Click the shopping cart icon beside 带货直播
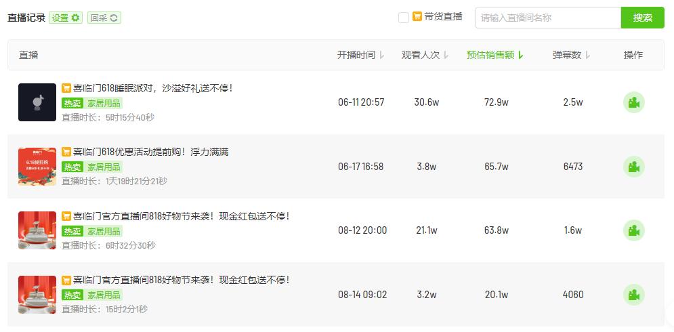This screenshot has width=674, height=332. (x=417, y=17)
